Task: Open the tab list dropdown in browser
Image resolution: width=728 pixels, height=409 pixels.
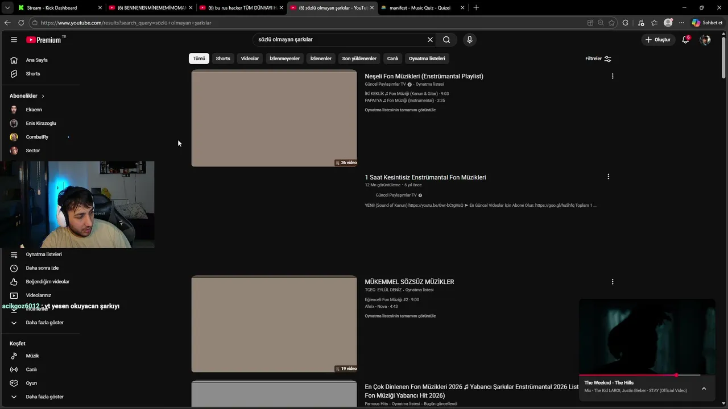Action: pyautogui.click(x=7, y=7)
